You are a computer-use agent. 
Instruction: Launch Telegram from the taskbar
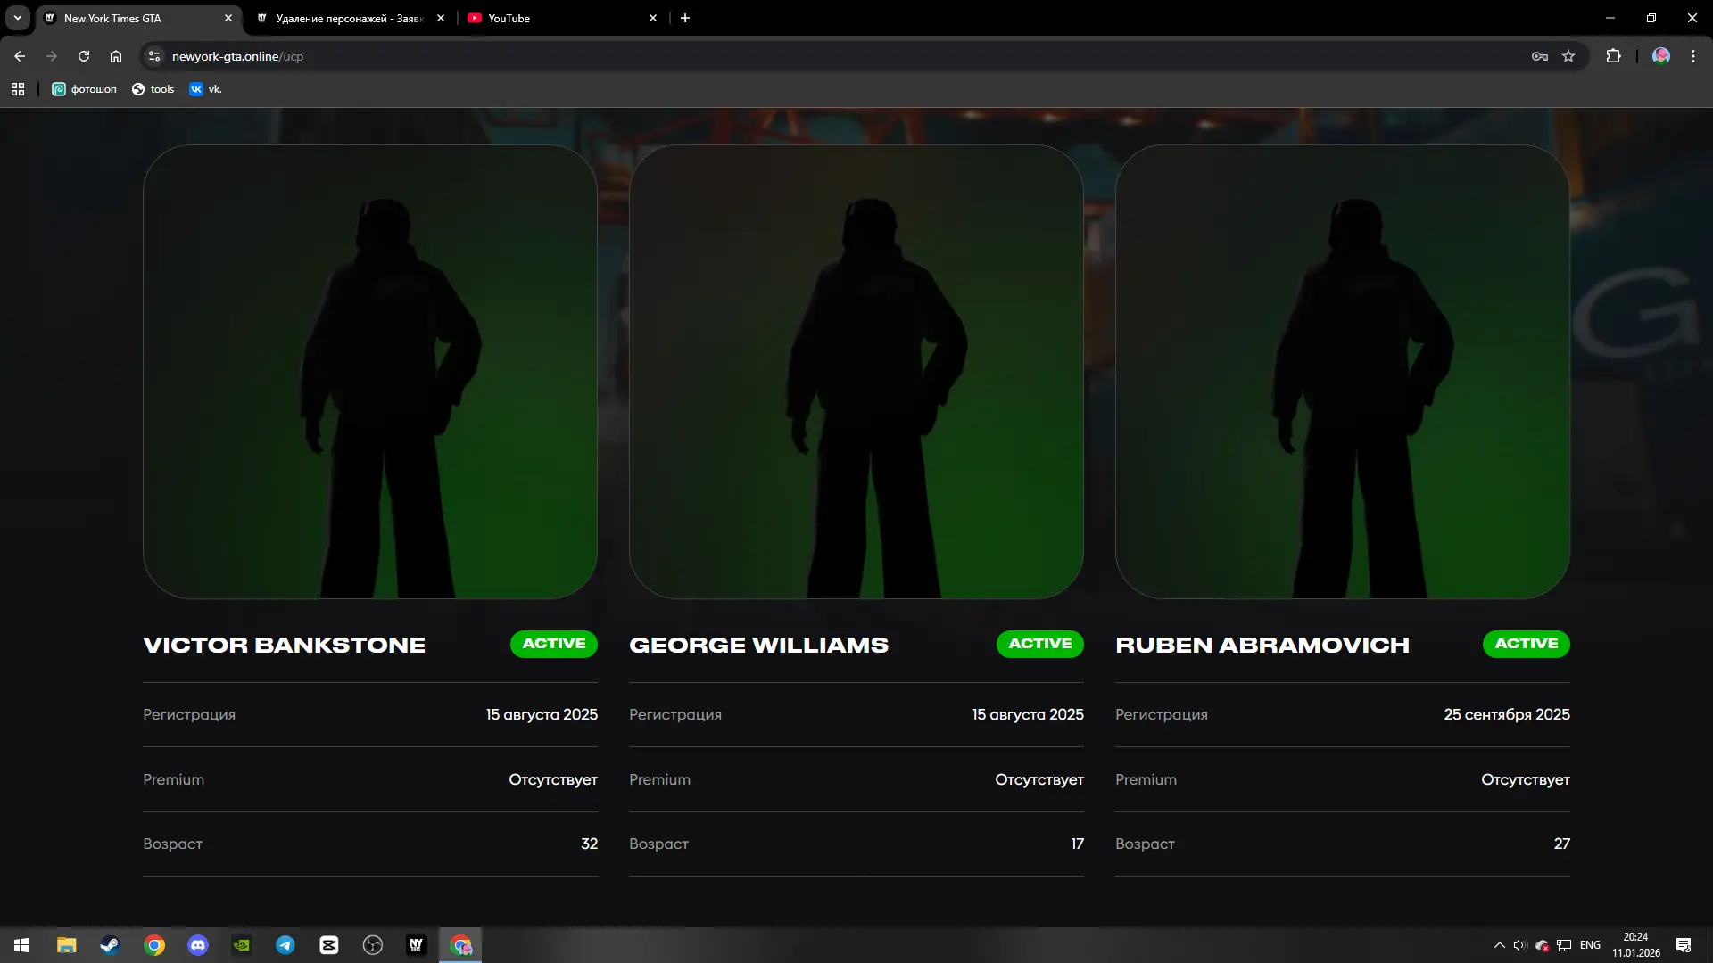285,945
